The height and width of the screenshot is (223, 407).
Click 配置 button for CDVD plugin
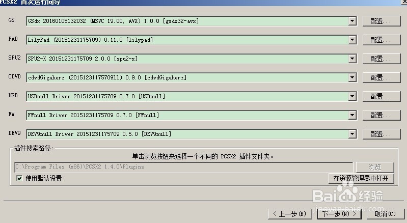[x=382, y=77]
